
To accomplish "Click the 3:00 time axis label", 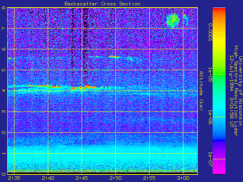I will (x=183, y=178).
